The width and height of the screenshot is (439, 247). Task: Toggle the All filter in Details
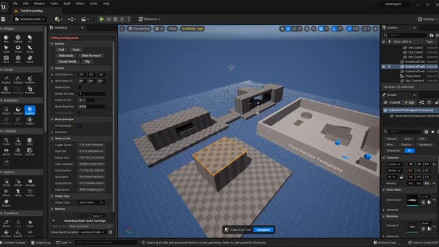point(410,151)
